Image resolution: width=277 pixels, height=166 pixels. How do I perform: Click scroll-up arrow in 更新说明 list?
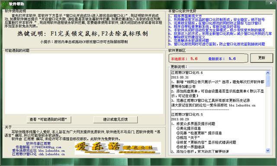click(x=268, y=73)
